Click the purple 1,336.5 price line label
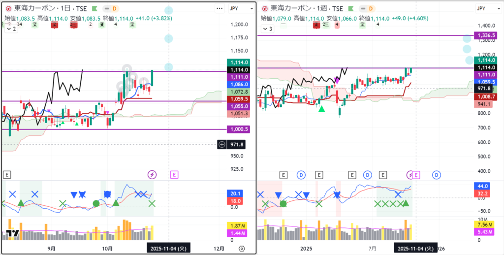The width and height of the screenshot is (504, 255). click(x=484, y=35)
